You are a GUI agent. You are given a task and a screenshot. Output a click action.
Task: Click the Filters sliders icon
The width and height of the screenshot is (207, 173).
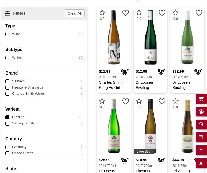coord(7,13)
